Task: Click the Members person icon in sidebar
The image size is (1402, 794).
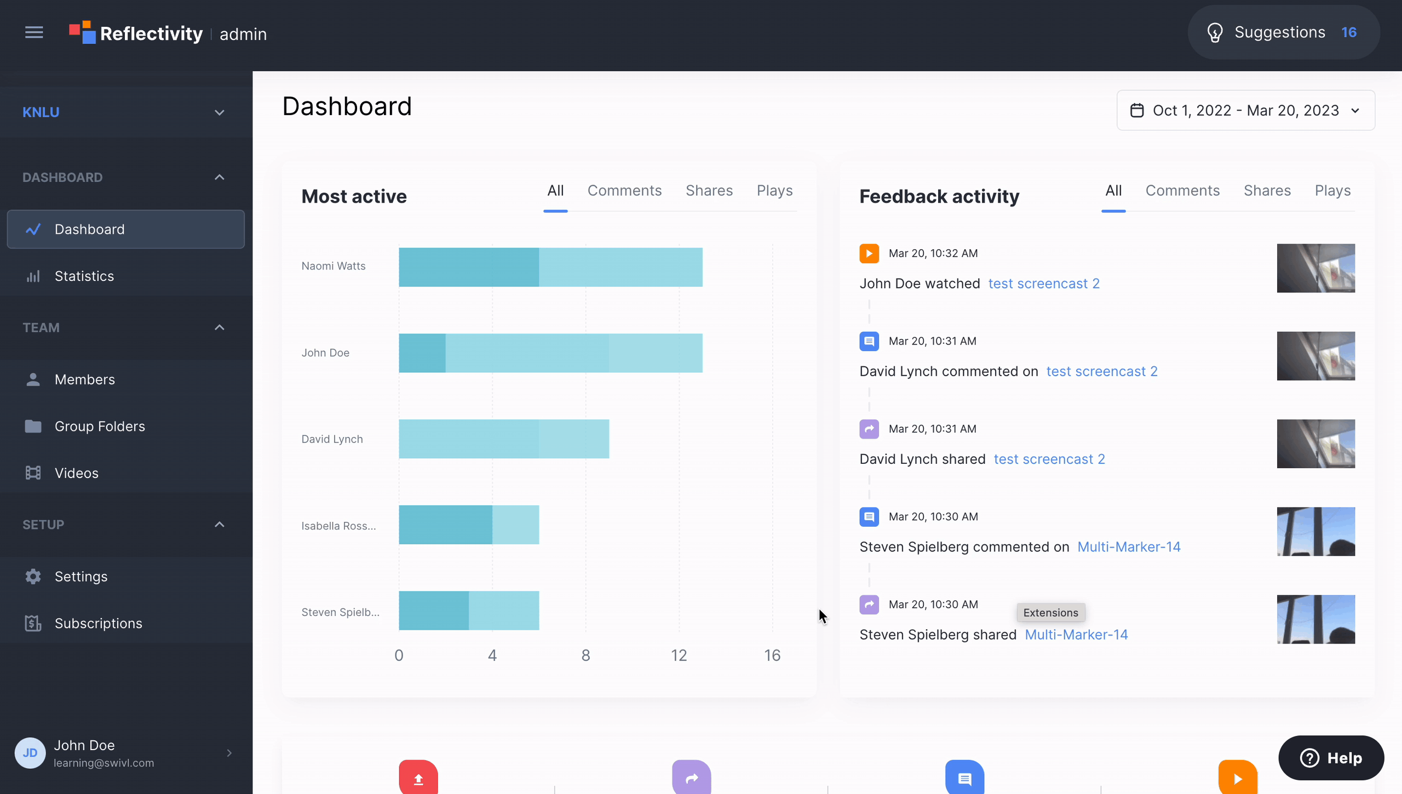Action: pos(34,378)
